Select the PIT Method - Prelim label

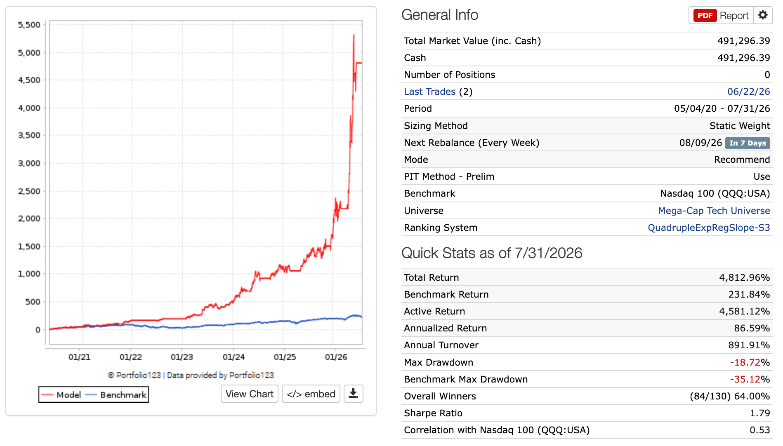coord(449,176)
